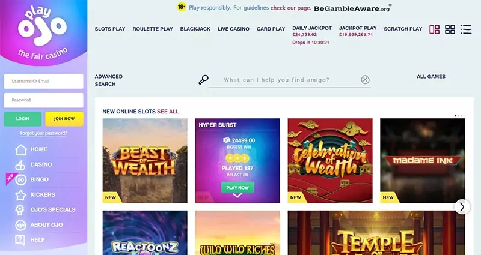Open the Beast of Wealth thumbnail
Screen dimensions: 481x255
tap(145, 160)
